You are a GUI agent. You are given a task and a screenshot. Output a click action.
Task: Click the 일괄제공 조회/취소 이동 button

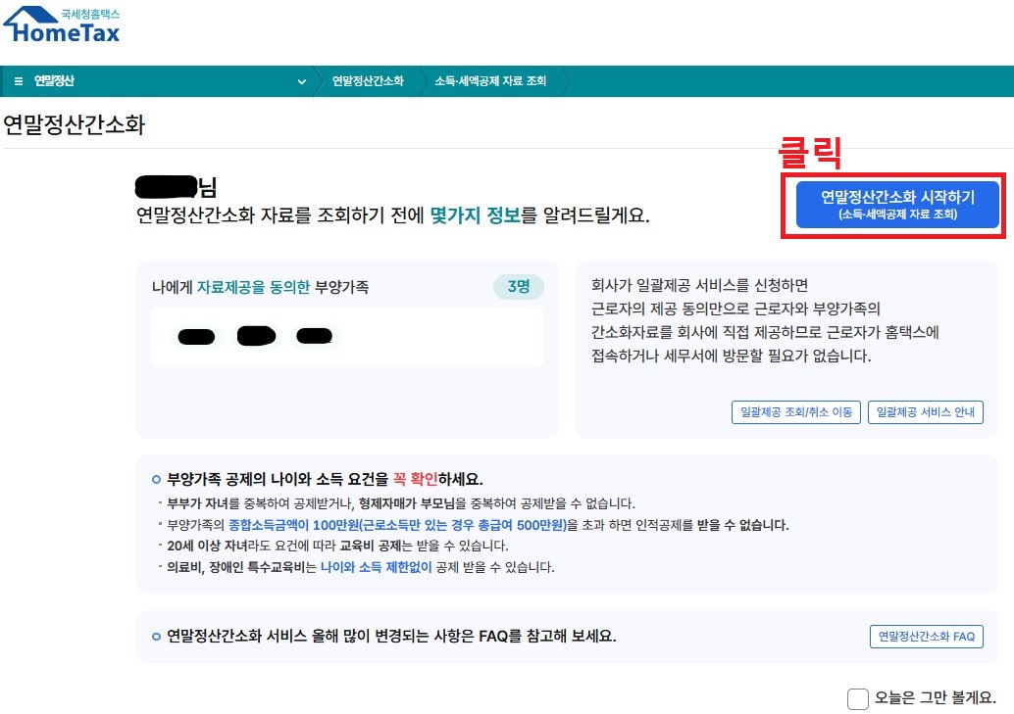(795, 412)
